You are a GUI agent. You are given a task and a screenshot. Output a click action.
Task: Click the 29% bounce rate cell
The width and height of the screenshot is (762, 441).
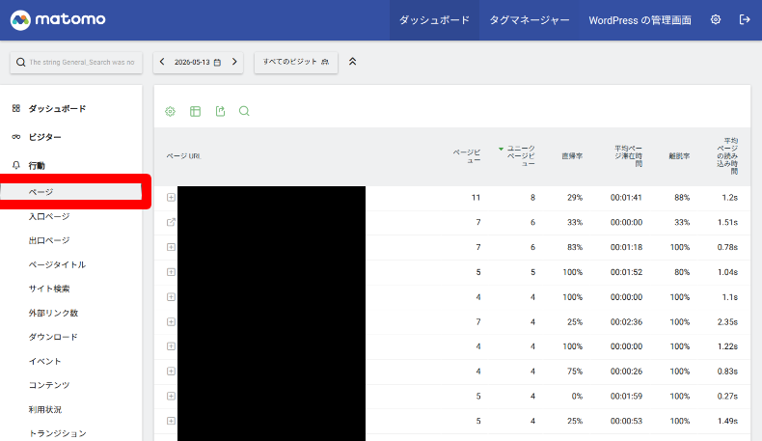[x=575, y=198]
